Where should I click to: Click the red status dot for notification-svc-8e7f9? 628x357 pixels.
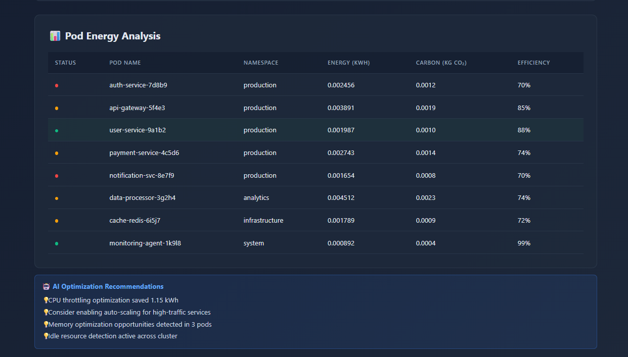57,176
